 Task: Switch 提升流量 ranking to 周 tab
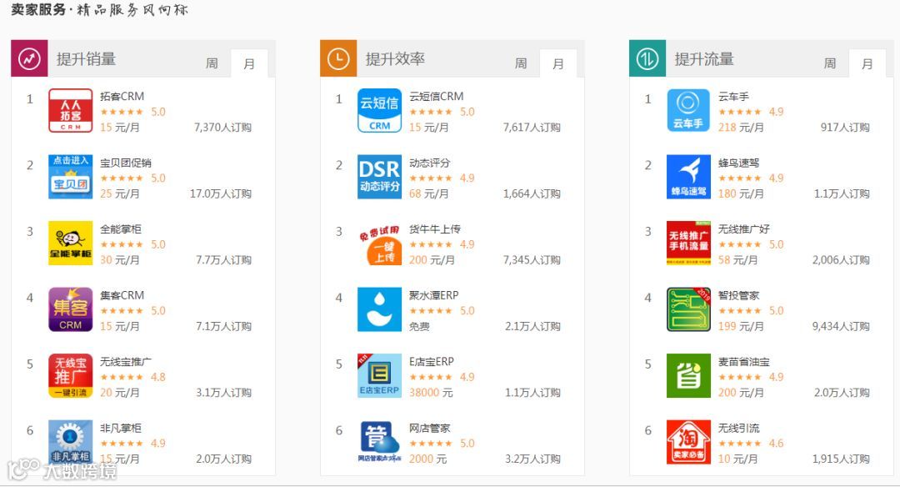(x=830, y=63)
